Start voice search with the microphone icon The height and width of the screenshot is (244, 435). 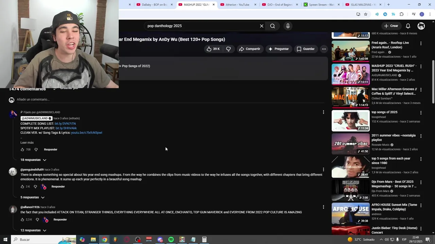(288, 26)
